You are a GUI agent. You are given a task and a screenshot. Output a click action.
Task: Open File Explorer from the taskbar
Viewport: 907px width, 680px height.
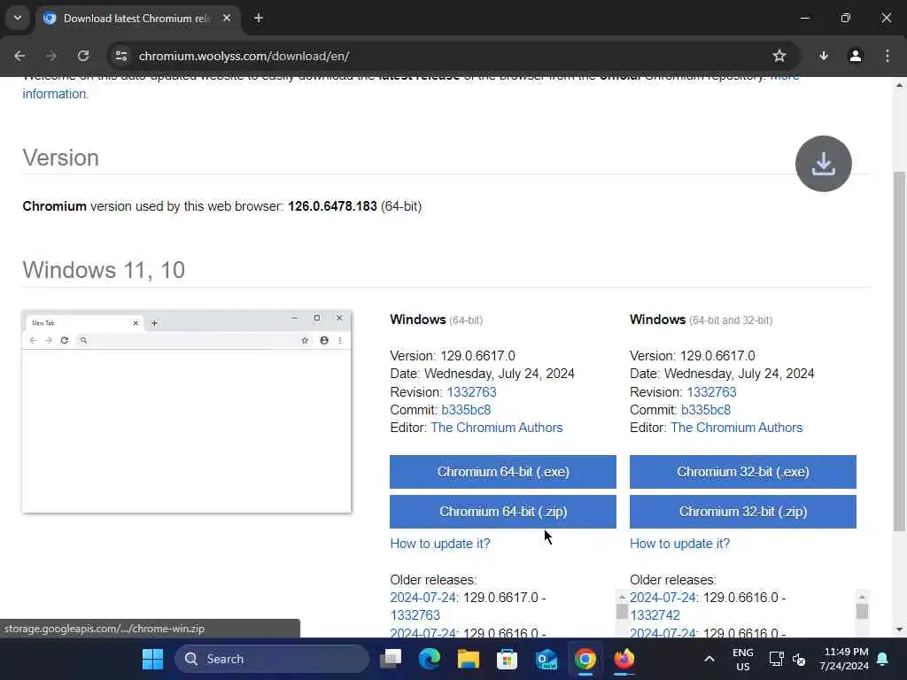point(468,659)
